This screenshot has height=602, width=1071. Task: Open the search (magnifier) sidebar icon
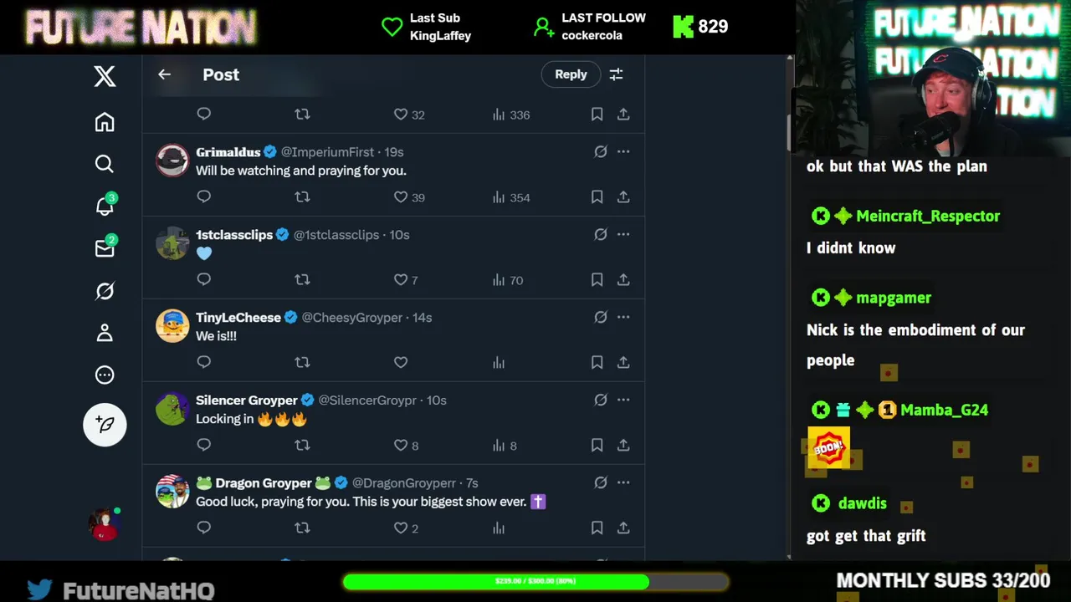105,164
